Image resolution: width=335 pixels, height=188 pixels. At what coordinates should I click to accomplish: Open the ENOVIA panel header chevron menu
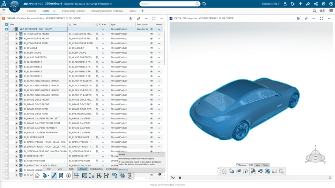point(162,18)
